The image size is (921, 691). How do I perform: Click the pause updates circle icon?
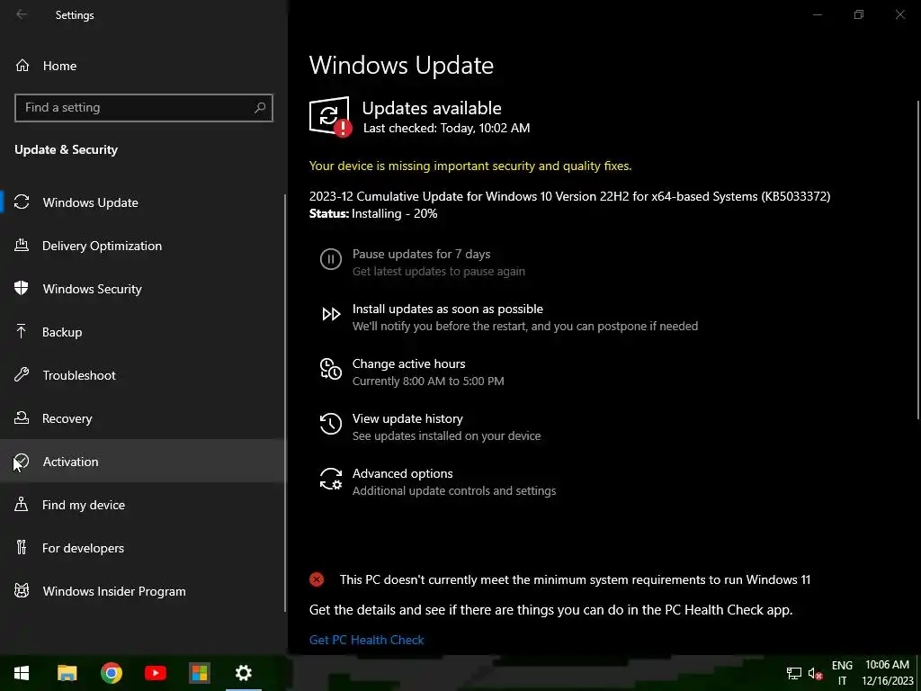(x=331, y=259)
